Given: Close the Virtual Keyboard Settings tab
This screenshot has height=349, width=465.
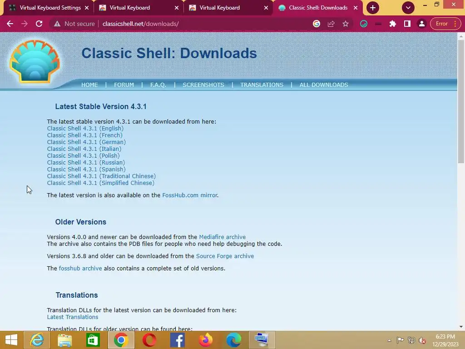Looking at the screenshot, I should [x=87, y=8].
